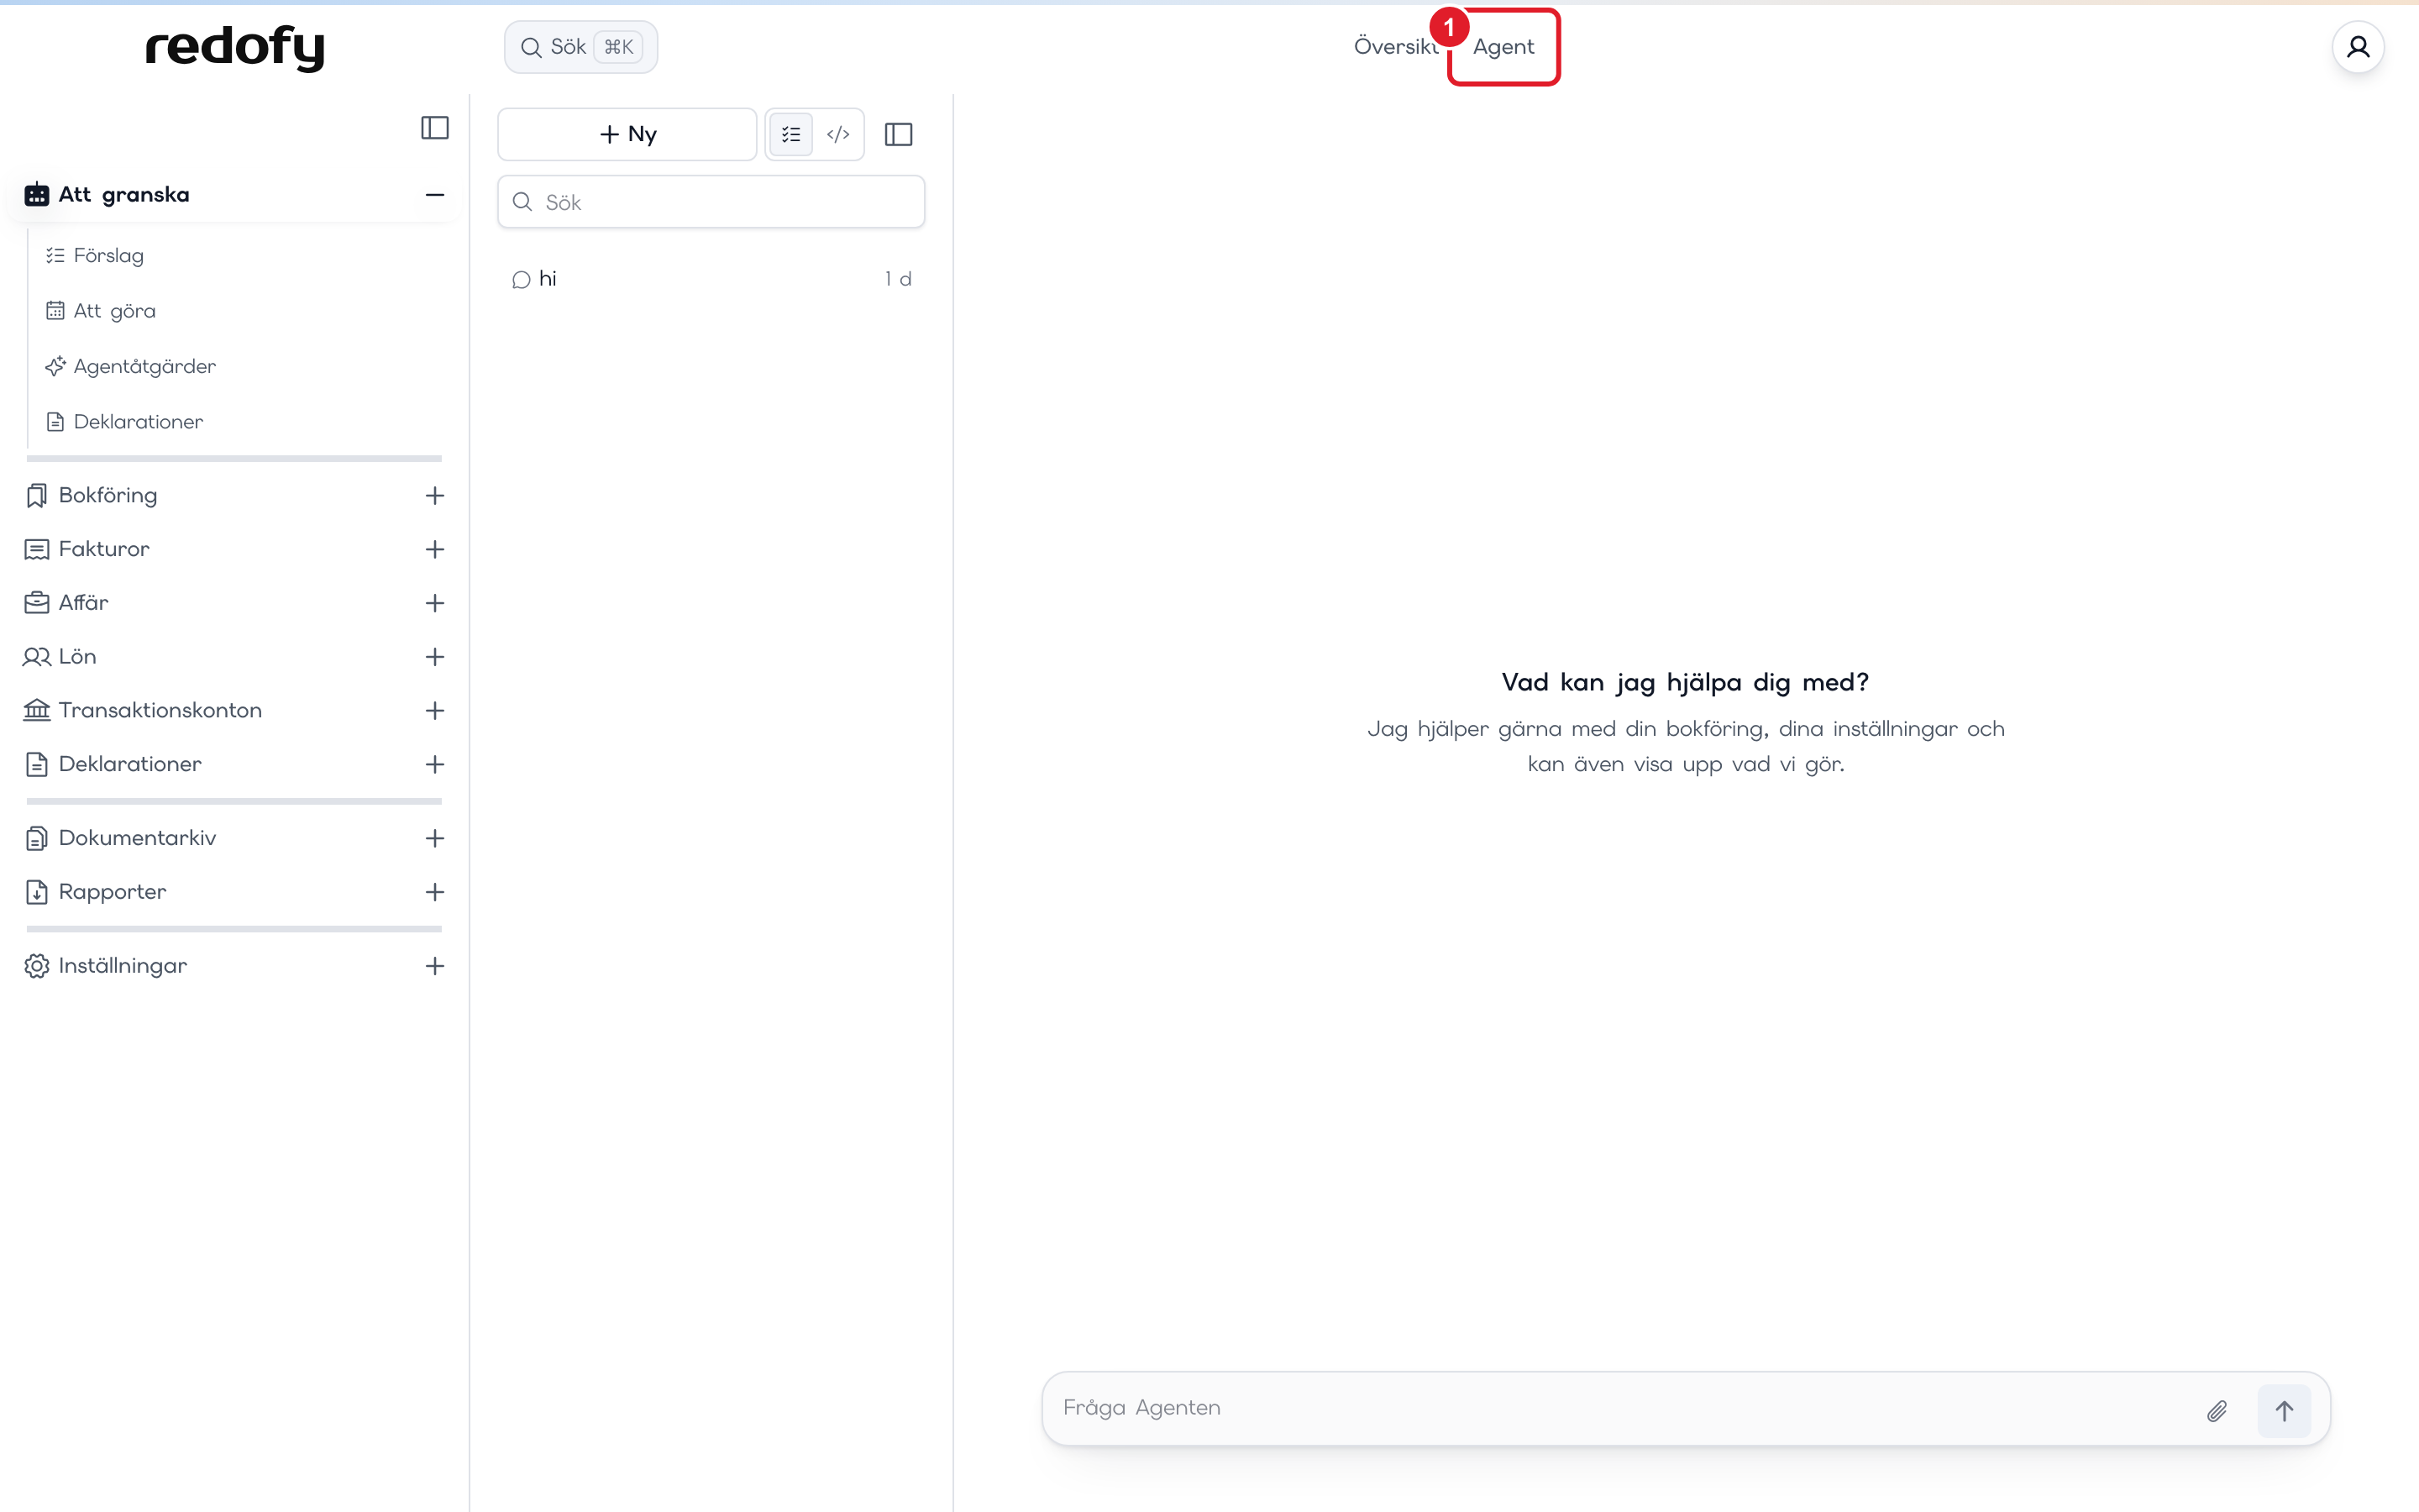Switch to the Agent tab

coord(1503,47)
